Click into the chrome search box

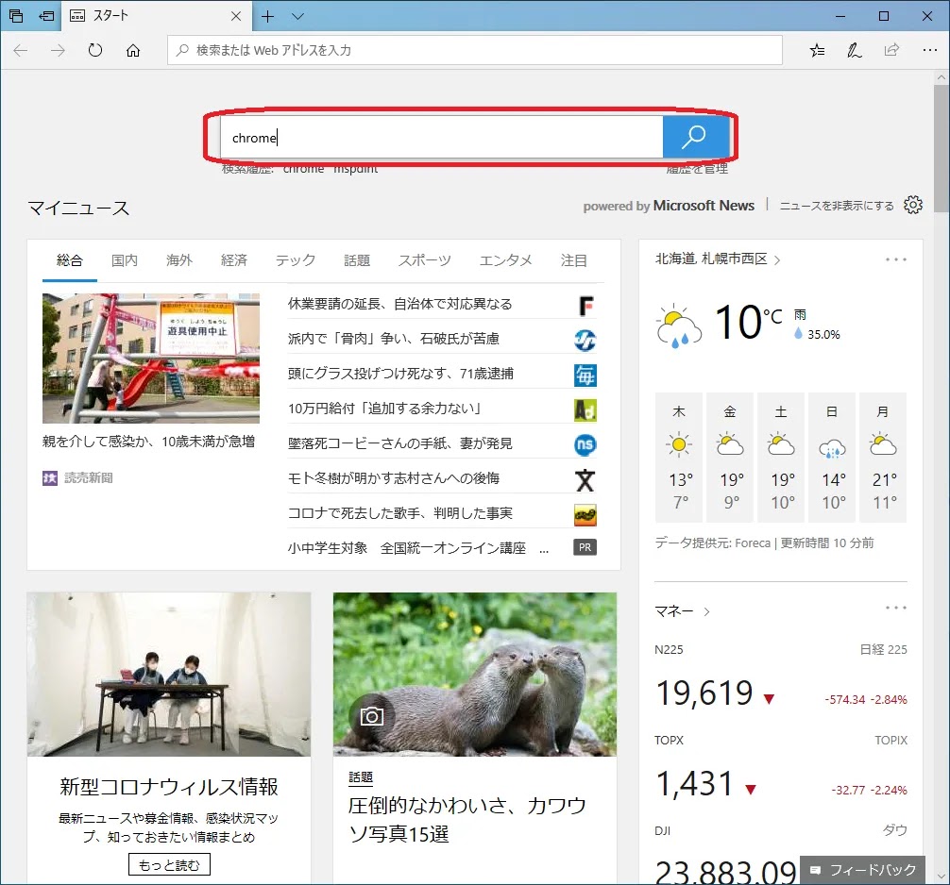[442, 138]
